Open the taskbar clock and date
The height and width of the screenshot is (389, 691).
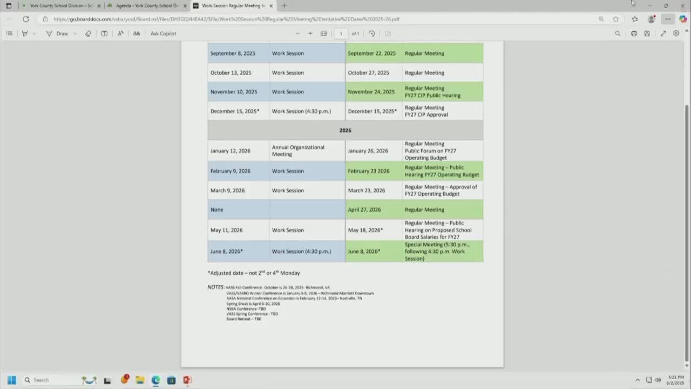coord(675,380)
